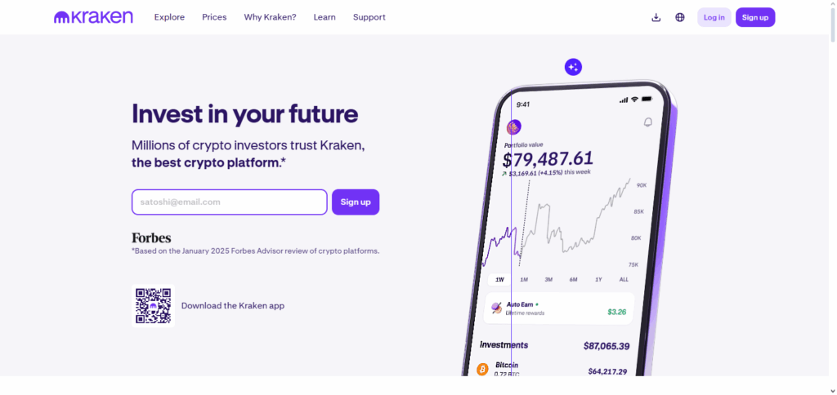Expand the Learn menu
The width and height of the screenshot is (837, 395).
(325, 17)
